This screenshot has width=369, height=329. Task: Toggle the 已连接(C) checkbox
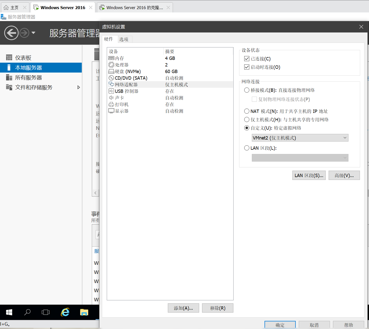tap(247, 59)
